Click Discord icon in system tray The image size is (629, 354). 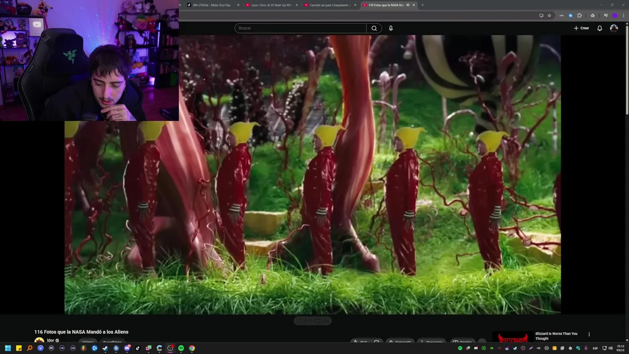coord(476,348)
